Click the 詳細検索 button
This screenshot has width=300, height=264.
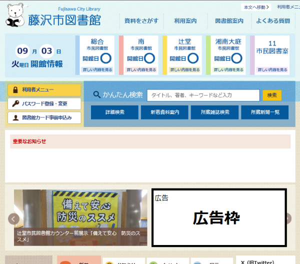pyautogui.click(x=114, y=112)
